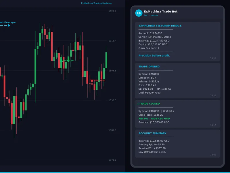
Task: Click Volume: 0.50 lots line
Action: (149, 82)
